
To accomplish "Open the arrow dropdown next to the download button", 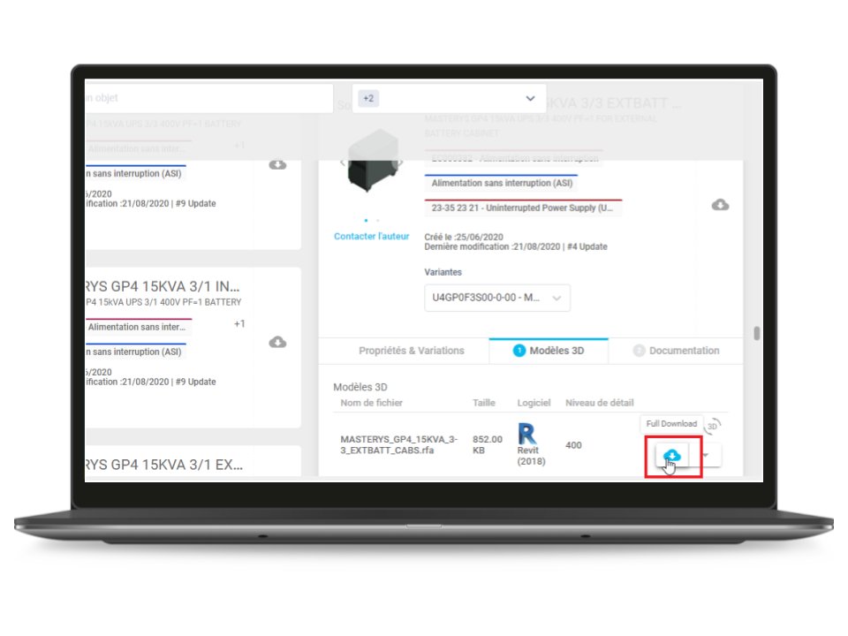I will (x=706, y=456).
